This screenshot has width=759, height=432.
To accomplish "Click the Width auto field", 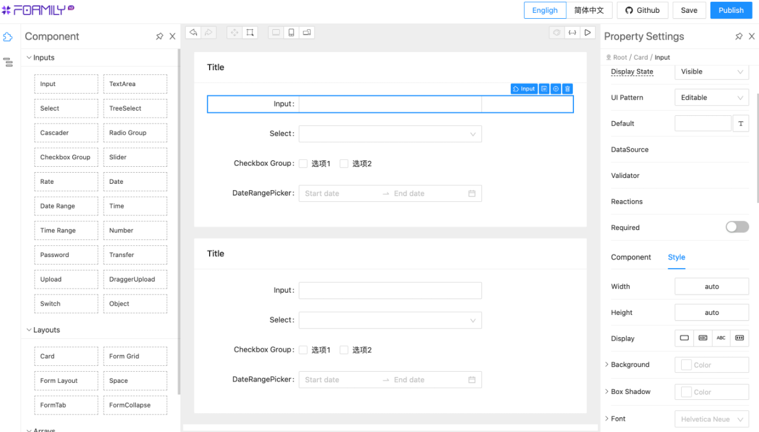I will (x=712, y=287).
